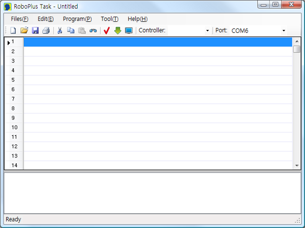This screenshot has height=228, width=305.
Task: Select line number 12 row header
Action: point(14,146)
